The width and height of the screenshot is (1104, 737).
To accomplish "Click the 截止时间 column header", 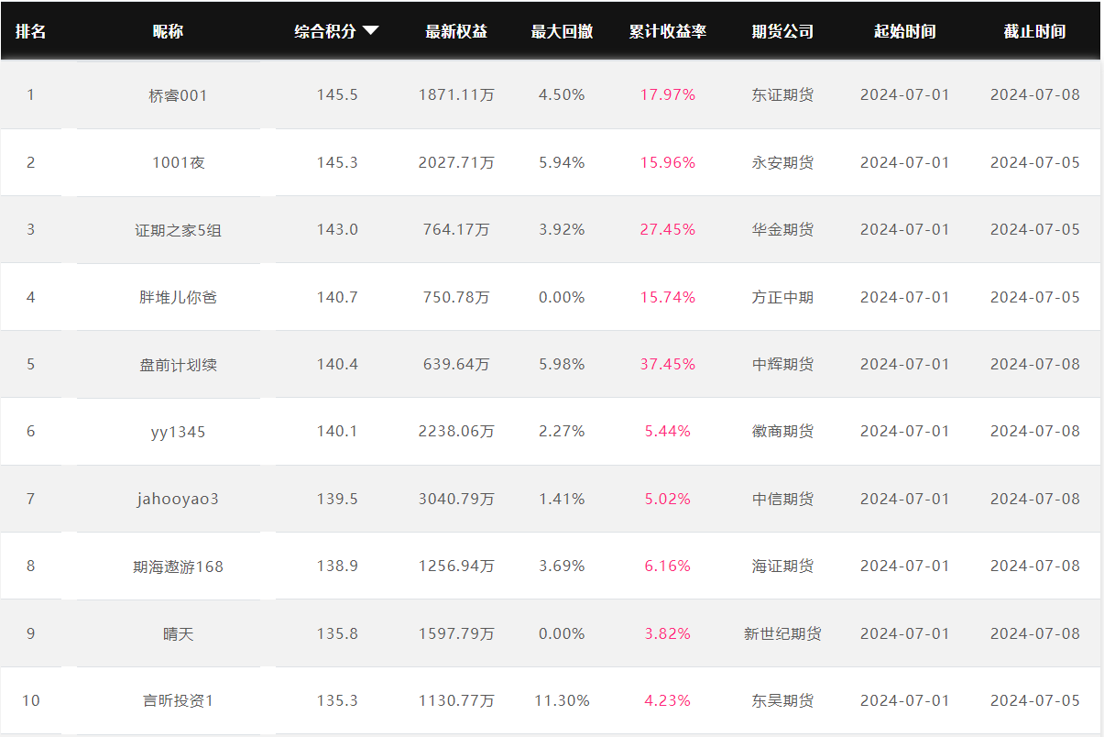I will (1034, 31).
